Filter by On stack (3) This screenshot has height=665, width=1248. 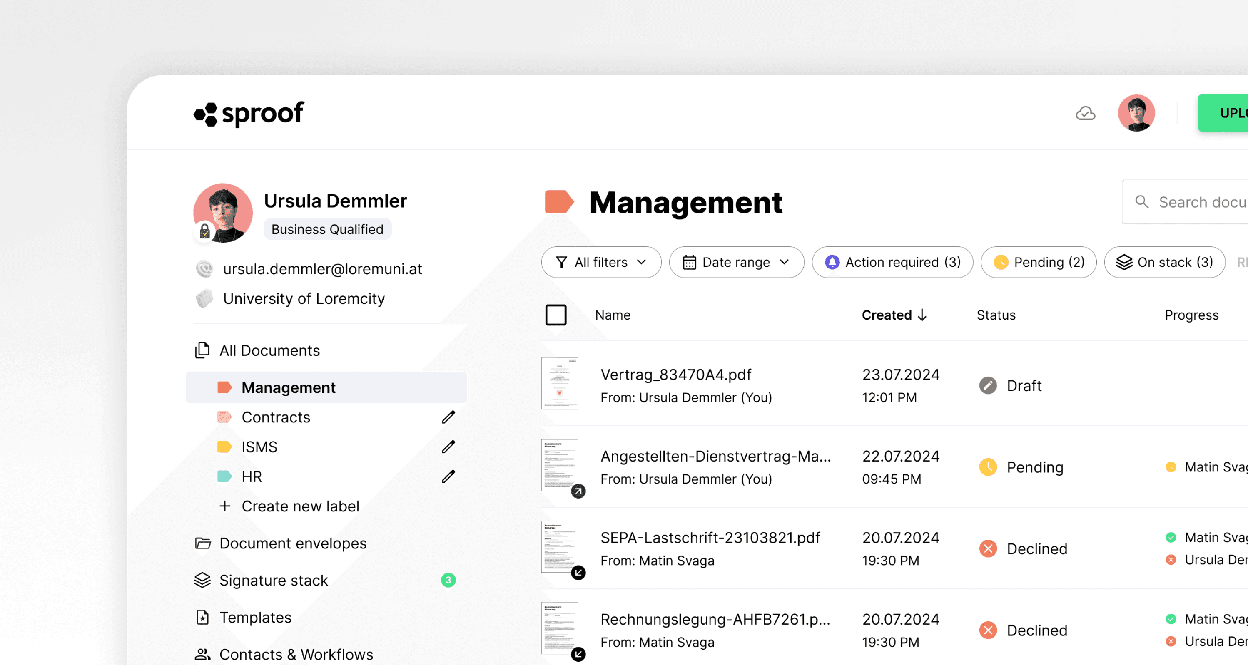(x=1165, y=262)
